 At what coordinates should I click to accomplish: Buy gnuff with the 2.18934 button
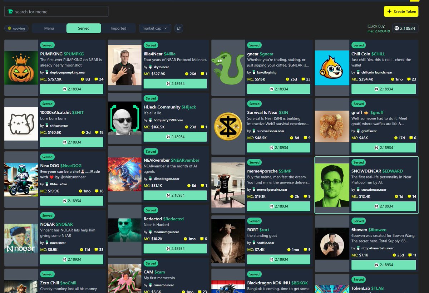384,147
